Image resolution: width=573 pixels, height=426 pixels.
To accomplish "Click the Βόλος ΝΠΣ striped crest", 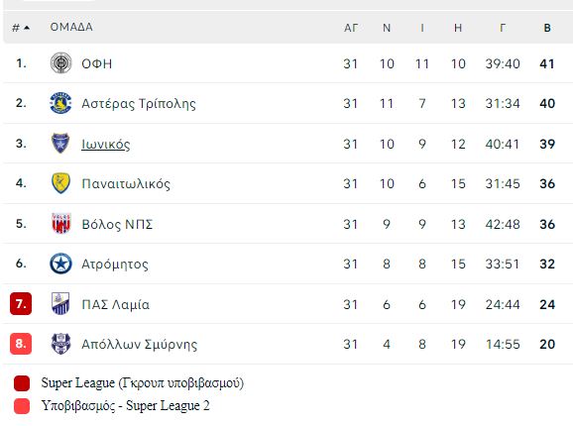I will (x=60, y=223).
